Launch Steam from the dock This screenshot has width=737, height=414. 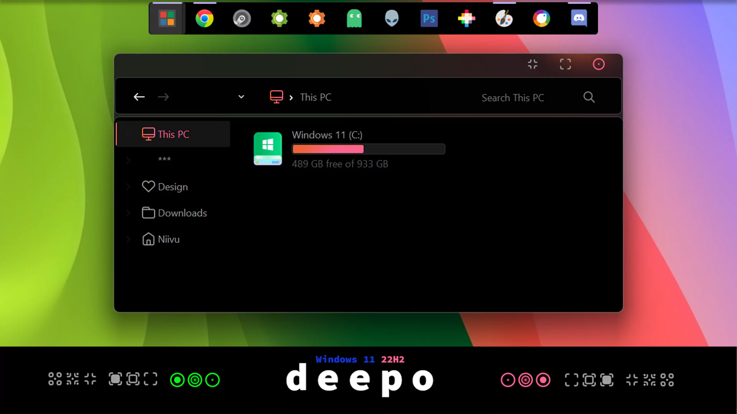click(242, 18)
